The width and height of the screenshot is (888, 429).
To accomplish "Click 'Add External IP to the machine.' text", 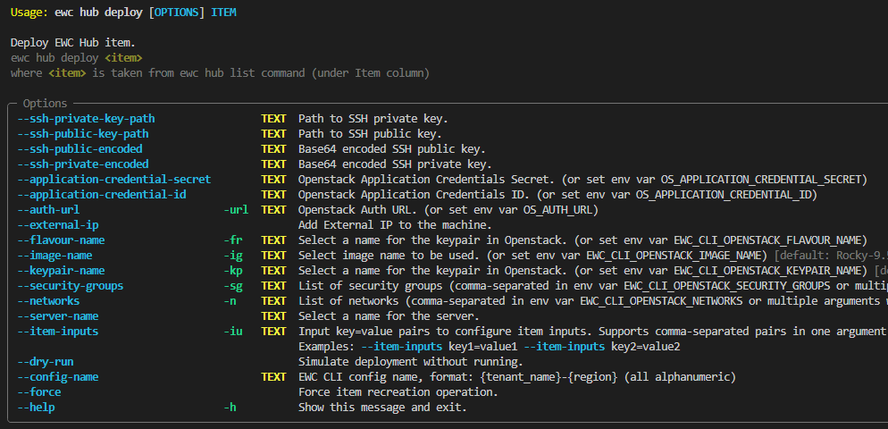I will pos(395,225).
